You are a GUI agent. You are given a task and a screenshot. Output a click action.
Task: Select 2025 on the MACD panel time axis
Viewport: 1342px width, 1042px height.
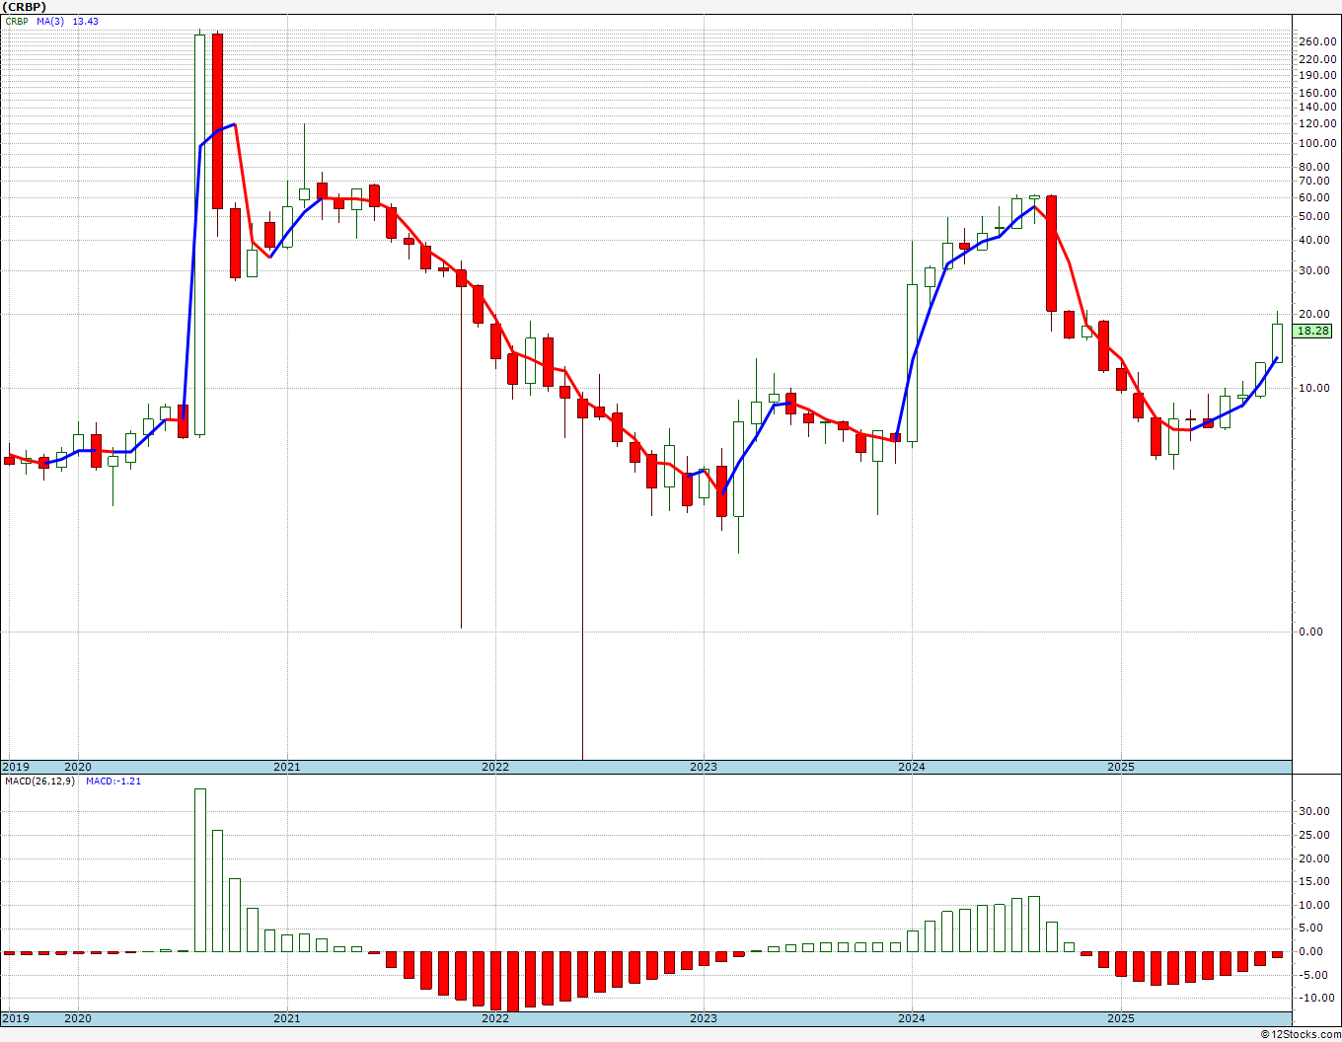pyautogui.click(x=1121, y=1018)
